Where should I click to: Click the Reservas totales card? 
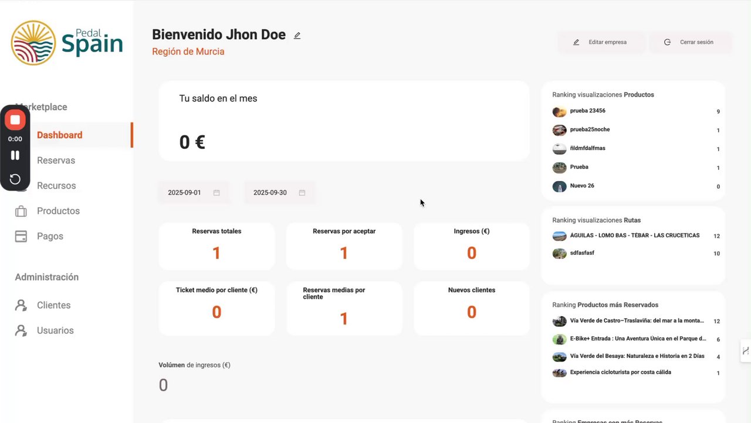216,246
